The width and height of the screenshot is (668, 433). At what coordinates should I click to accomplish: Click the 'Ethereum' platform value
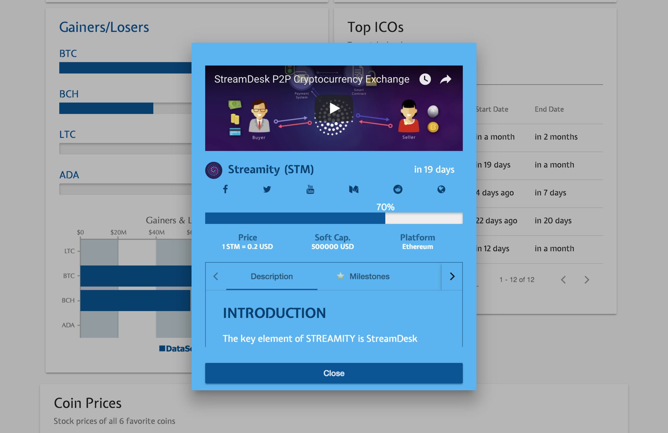417,247
